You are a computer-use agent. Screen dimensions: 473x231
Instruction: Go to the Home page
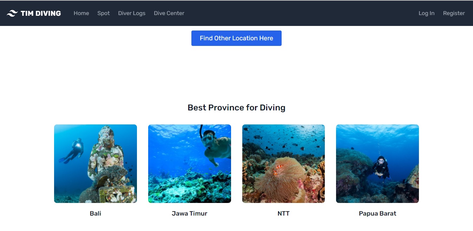pos(81,13)
